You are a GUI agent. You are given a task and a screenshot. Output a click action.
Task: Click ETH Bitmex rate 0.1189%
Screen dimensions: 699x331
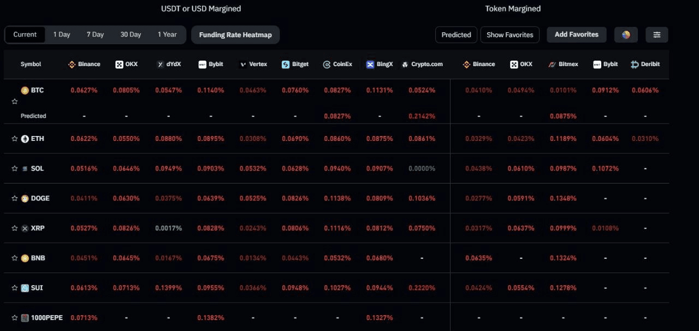(563, 139)
